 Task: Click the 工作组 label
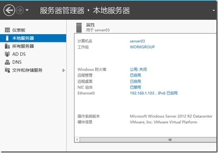pyautogui.click(x=83, y=47)
